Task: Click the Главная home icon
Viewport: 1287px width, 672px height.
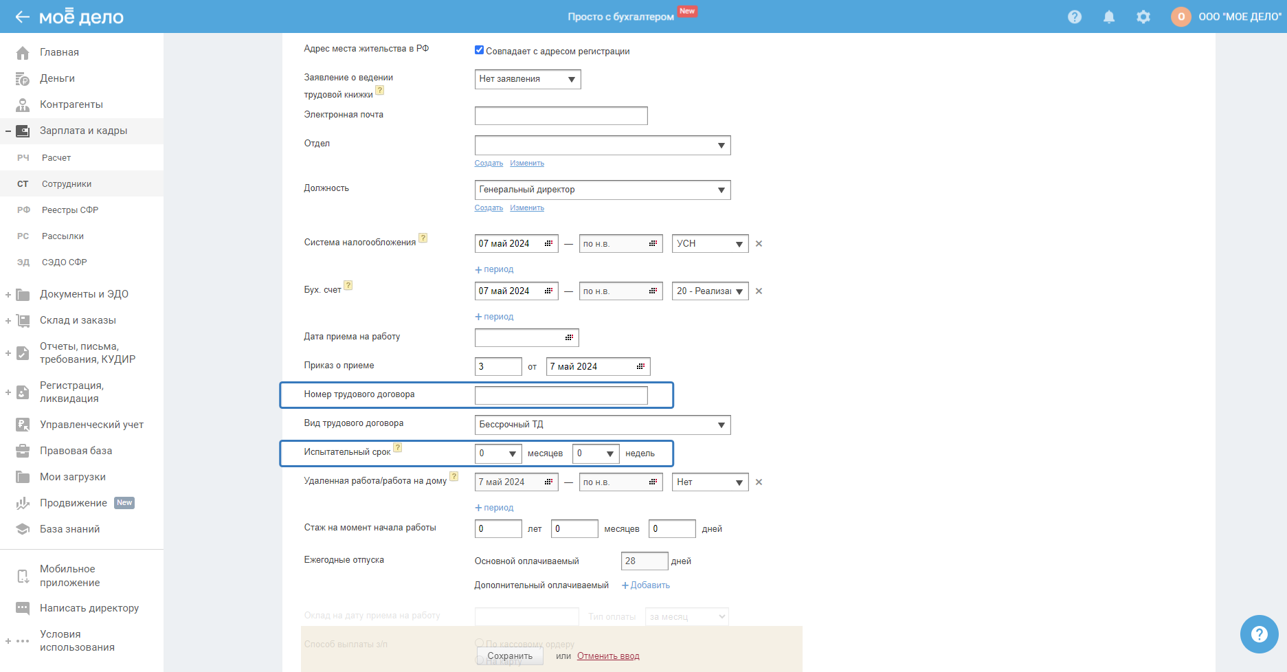Action: 23,53
